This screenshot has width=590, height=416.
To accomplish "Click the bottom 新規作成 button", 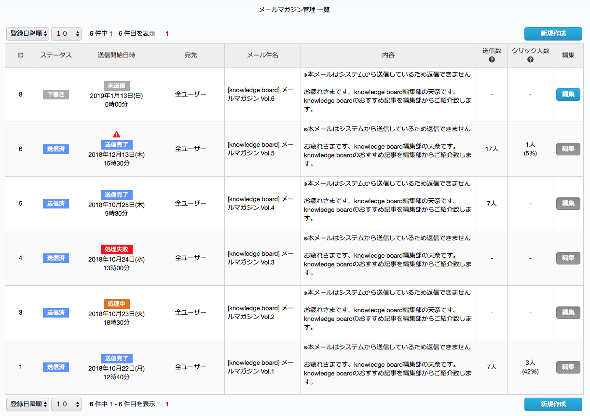I will point(553,404).
